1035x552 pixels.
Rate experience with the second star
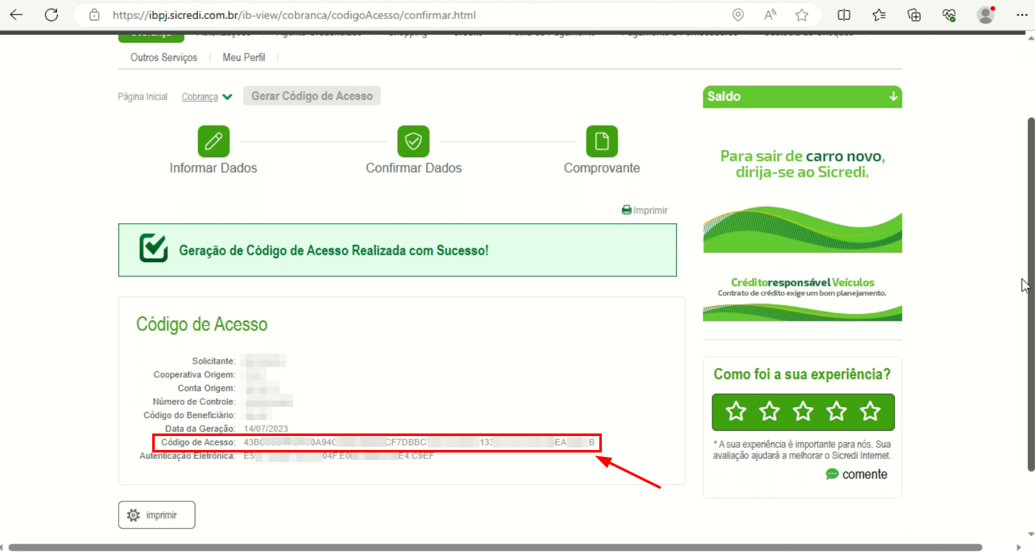point(769,411)
